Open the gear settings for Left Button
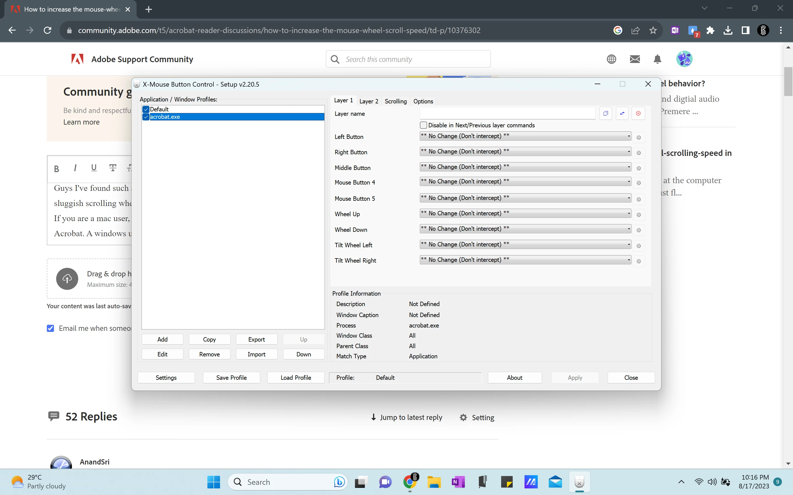 pyautogui.click(x=639, y=137)
